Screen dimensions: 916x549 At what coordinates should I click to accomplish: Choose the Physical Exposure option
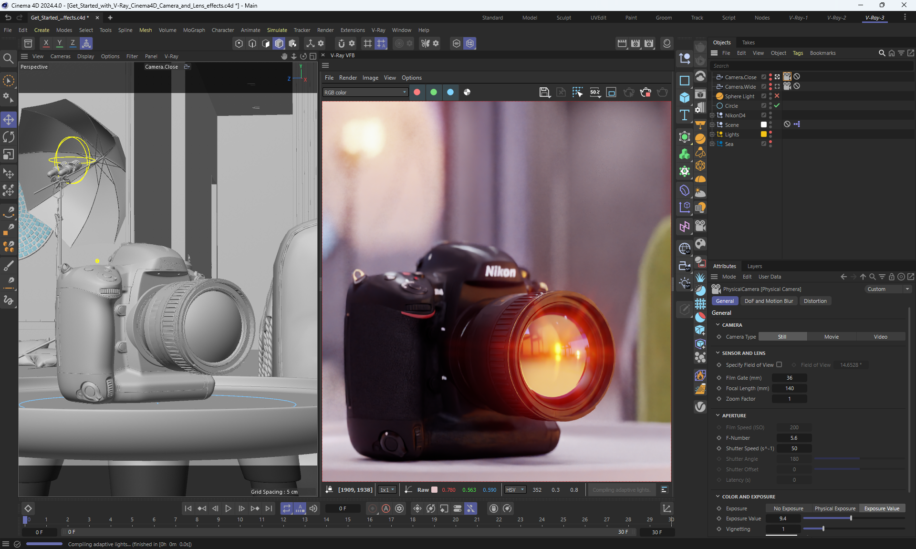(835, 508)
